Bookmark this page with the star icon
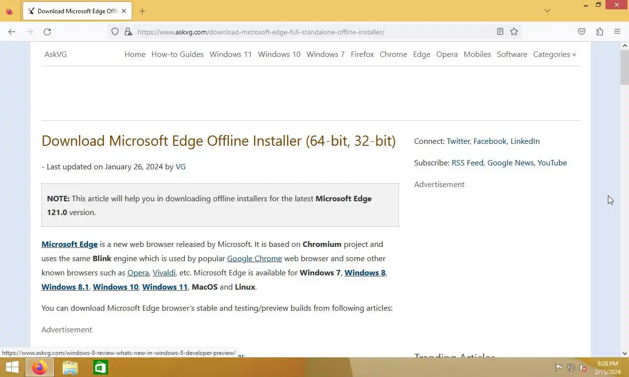The image size is (629, 377). point(514,32)
